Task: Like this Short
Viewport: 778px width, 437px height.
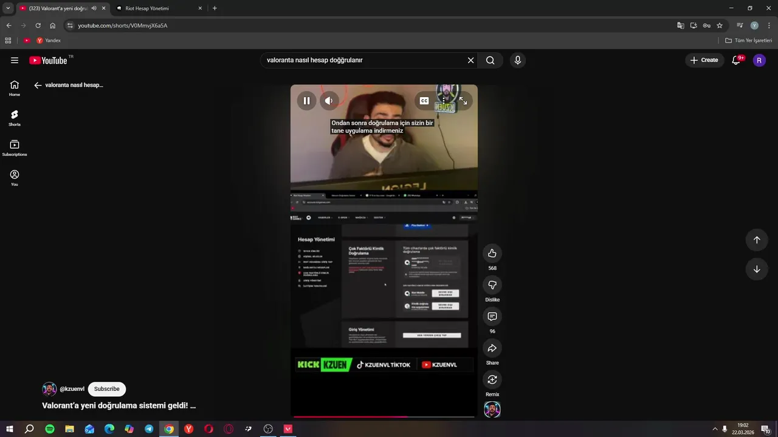Action: pyautogui.click(x=492, y=253)
